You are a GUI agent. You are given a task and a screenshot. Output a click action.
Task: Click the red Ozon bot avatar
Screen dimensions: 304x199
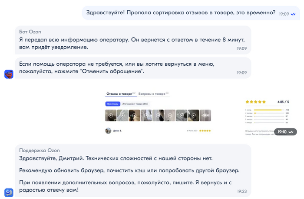9,74
